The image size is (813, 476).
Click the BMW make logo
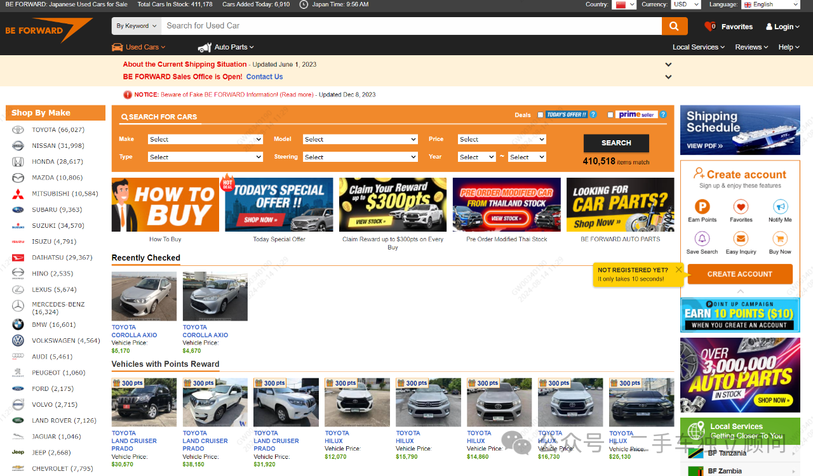click(x=18, y=324)
